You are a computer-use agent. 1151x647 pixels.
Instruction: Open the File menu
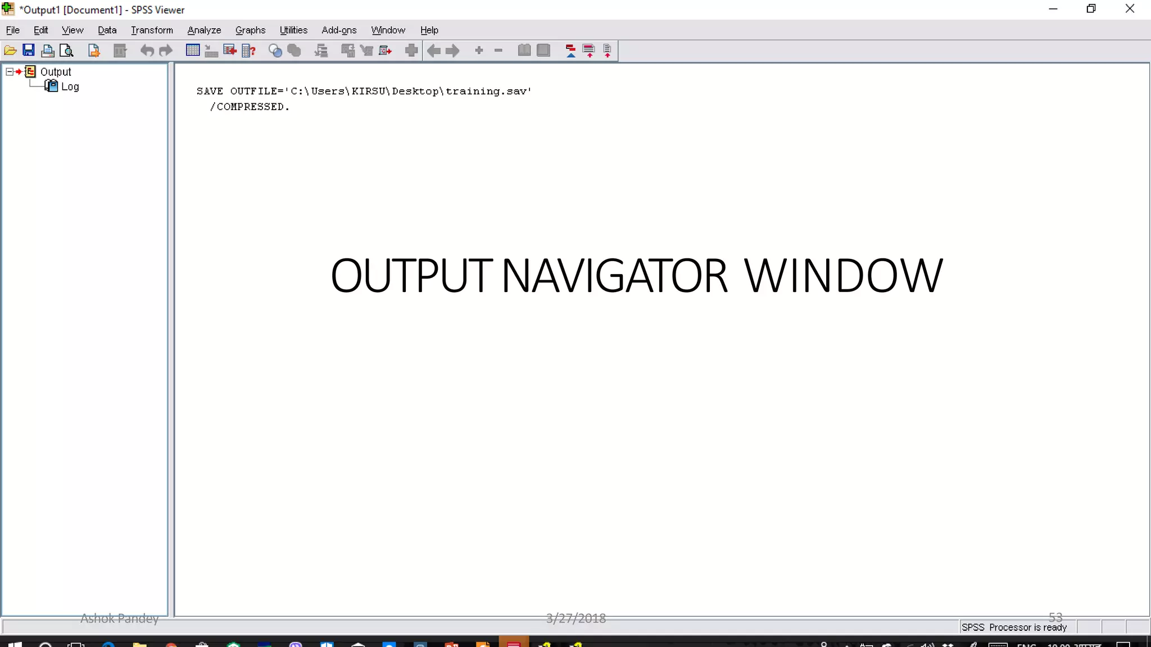13,30
